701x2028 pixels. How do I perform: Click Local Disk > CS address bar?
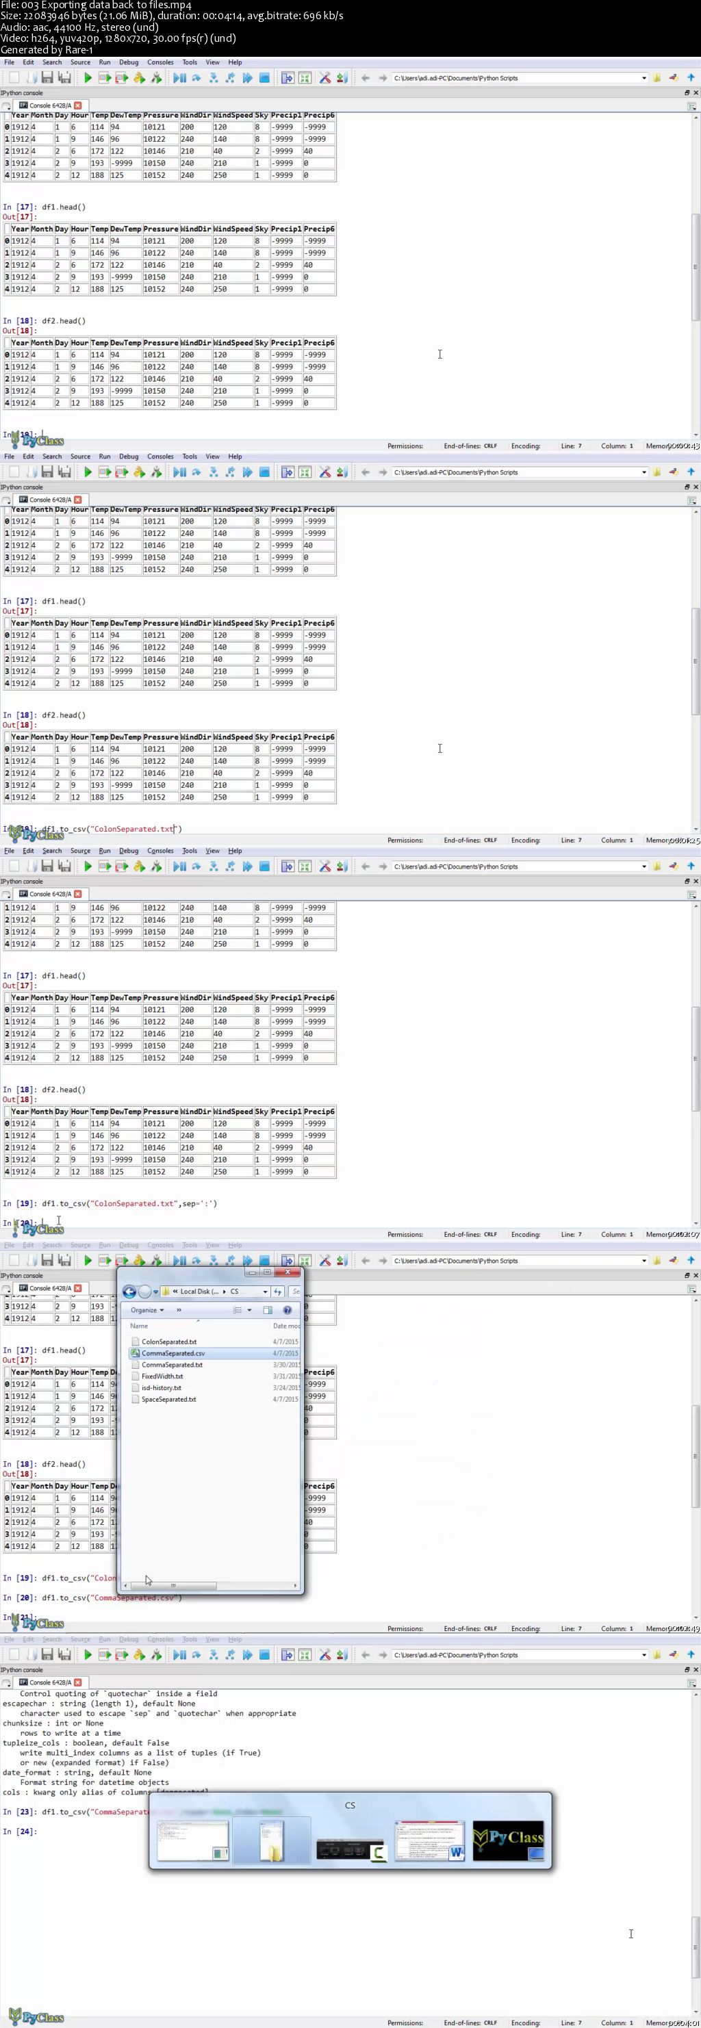(214, 1291)
